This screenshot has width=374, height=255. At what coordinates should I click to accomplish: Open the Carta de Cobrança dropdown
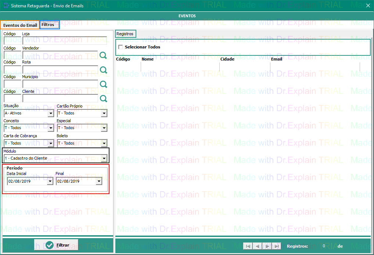51,143
